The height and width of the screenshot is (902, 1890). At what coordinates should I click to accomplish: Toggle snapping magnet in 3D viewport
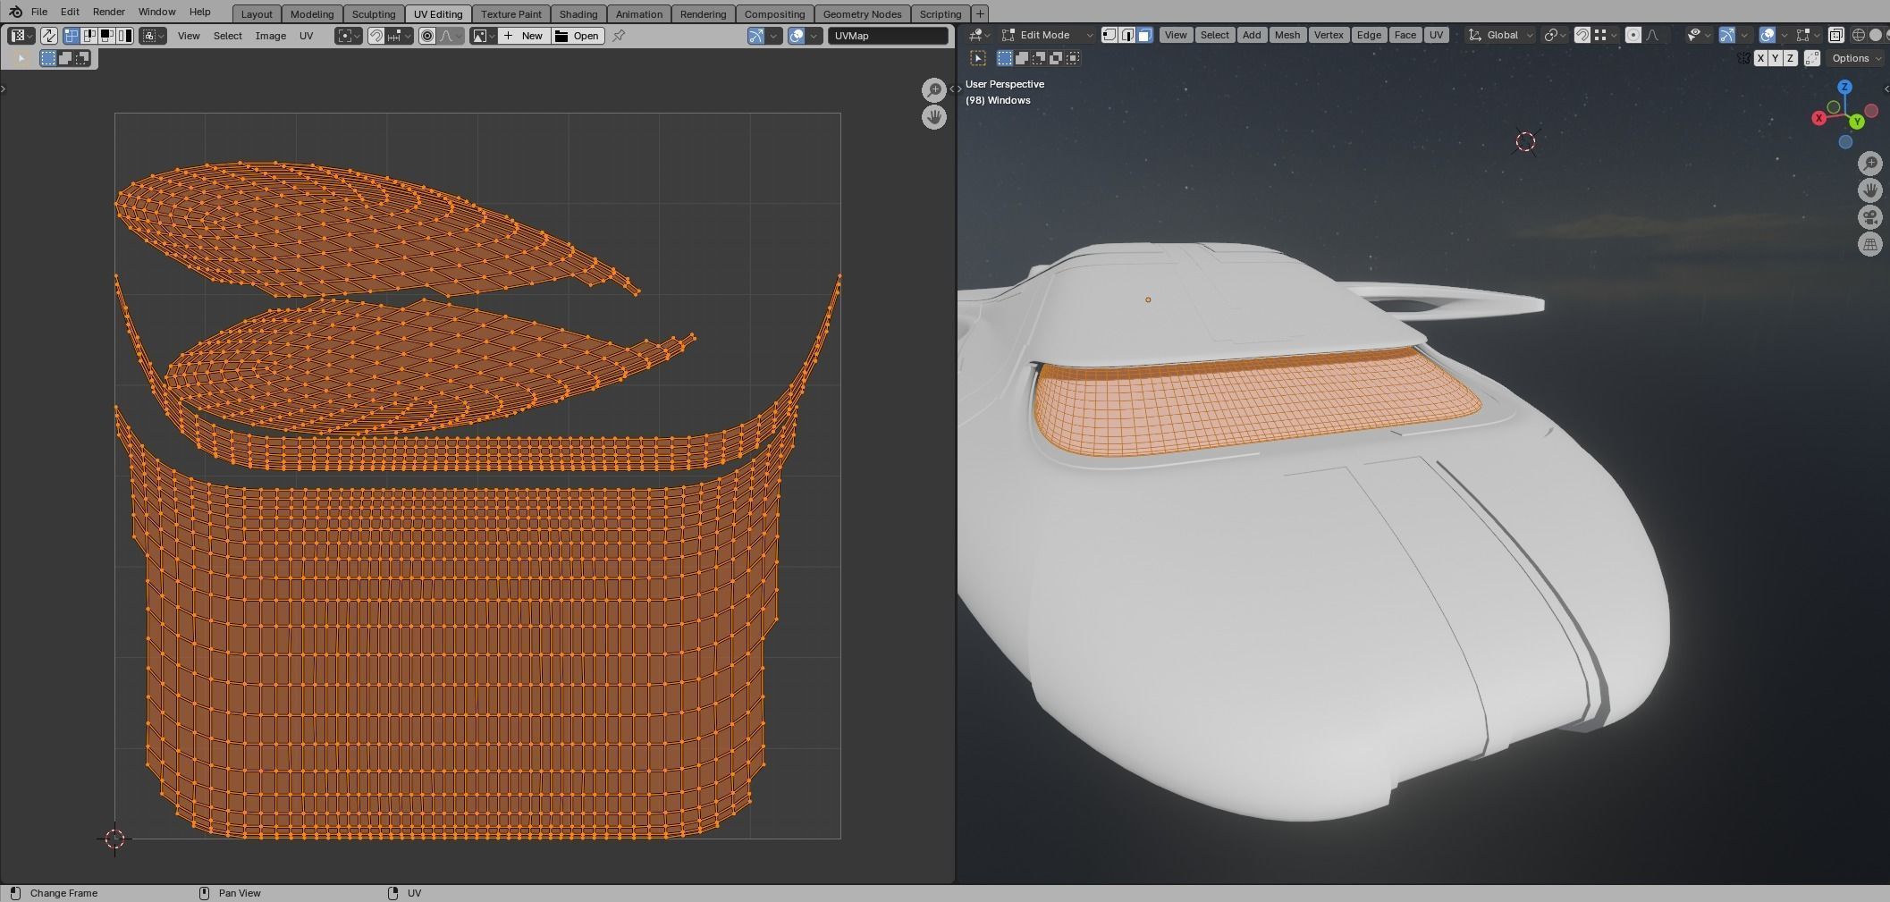pyautogui.click(x=1582, y=35)
